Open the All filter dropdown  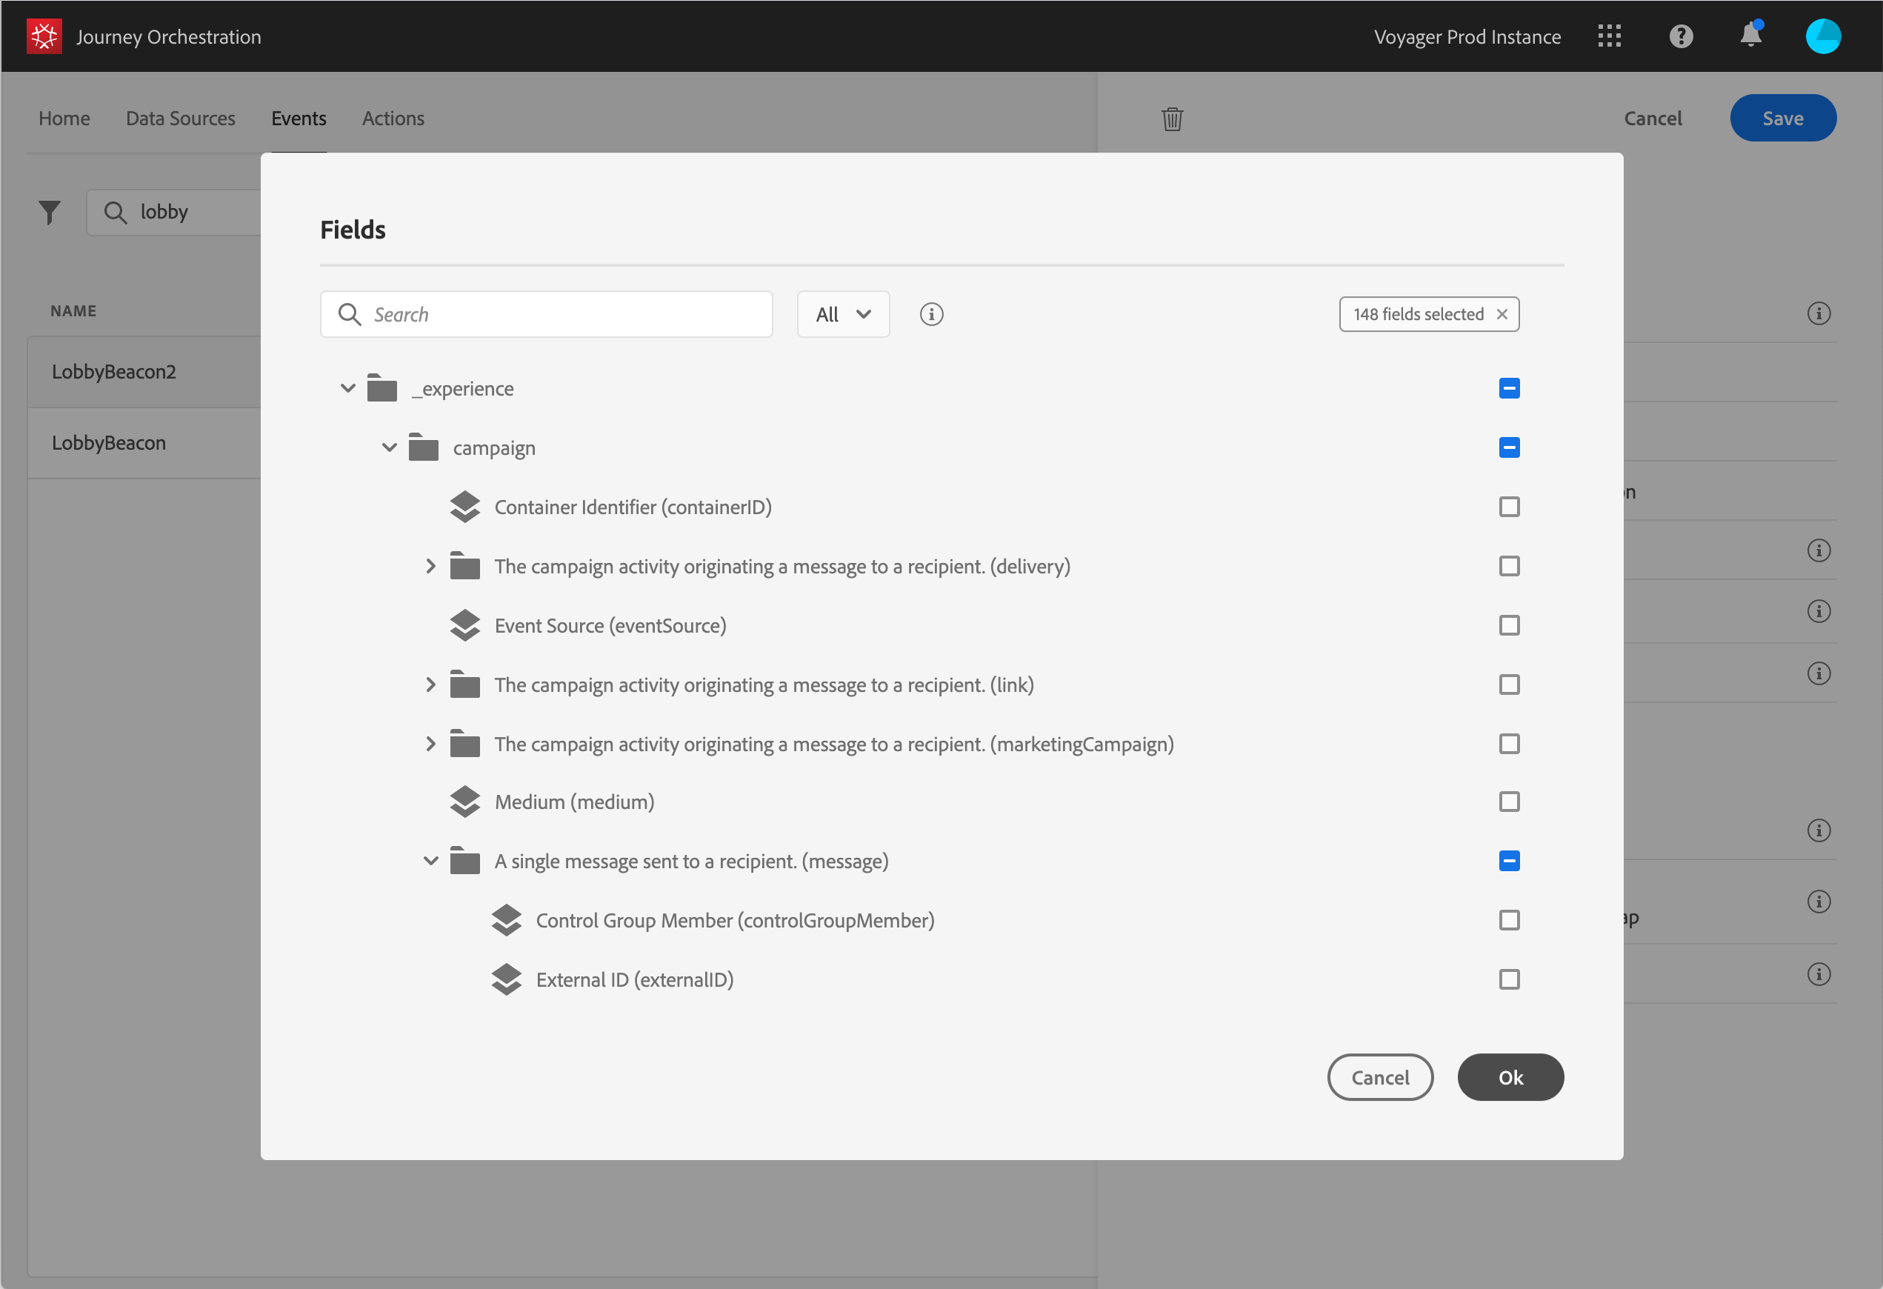pyautogui.click(x=843, y=314)
